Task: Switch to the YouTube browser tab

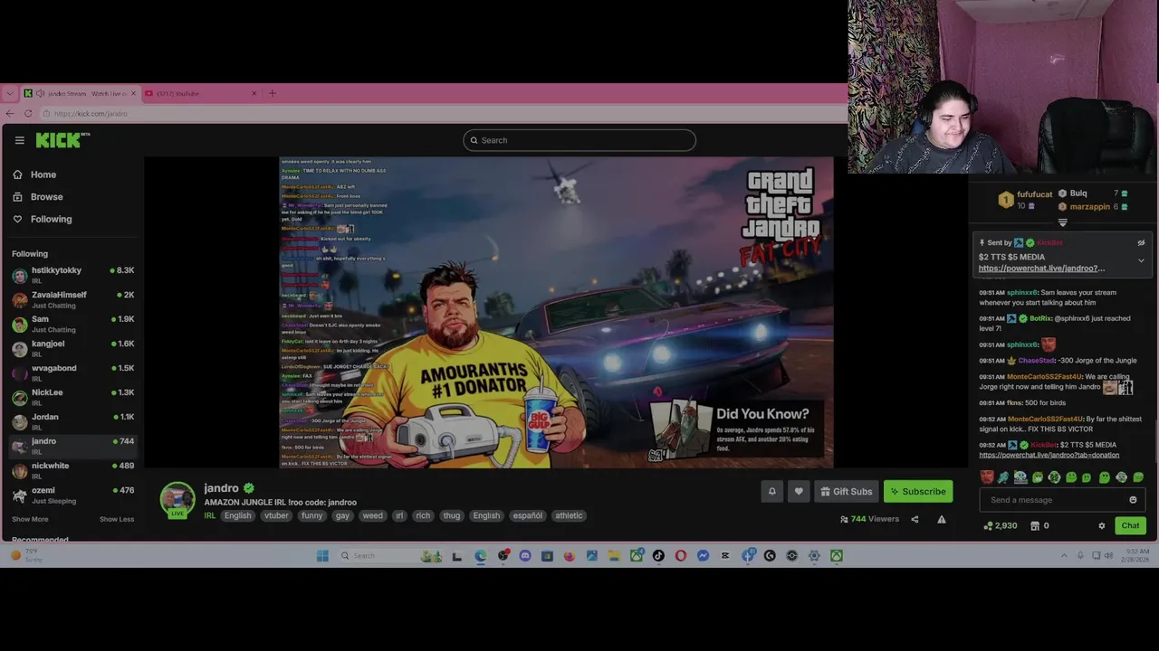Action: point(201,93)
